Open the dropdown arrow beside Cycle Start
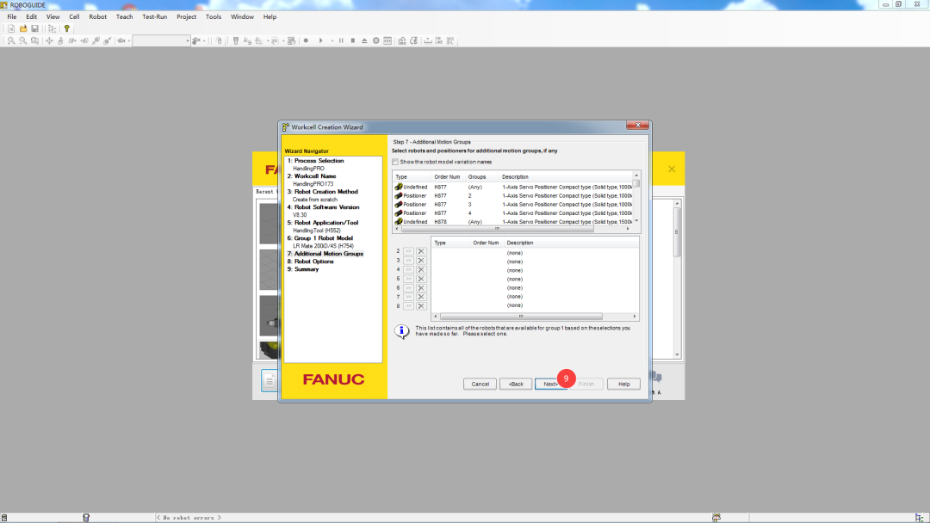Screen dimensions: 930x523 332,41
